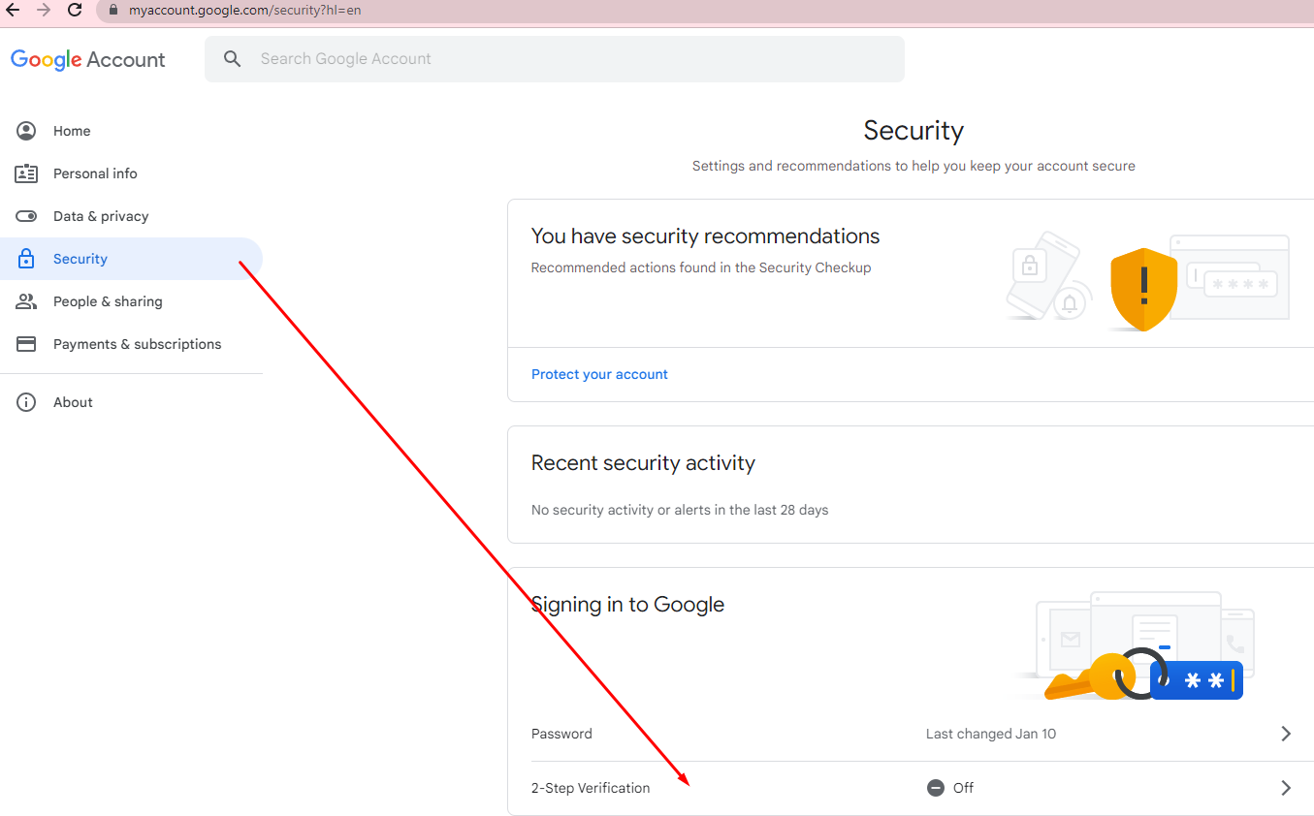Expand the 2-Step Verification row chevron
The image size is (1314, 816).
1286,788
